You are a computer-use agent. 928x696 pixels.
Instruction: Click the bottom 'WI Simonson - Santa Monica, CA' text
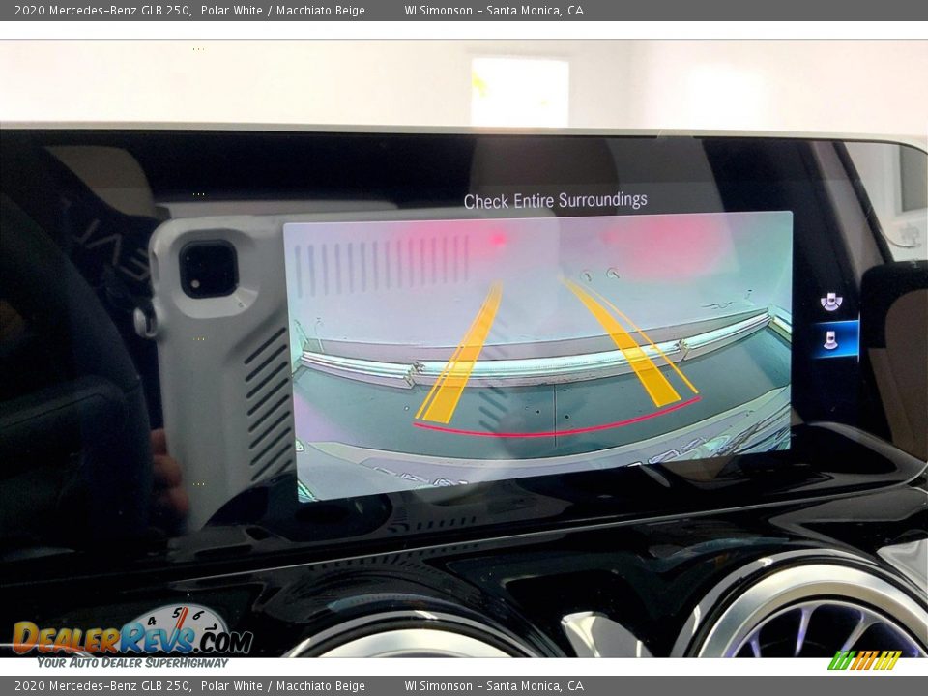pos(494,686)
